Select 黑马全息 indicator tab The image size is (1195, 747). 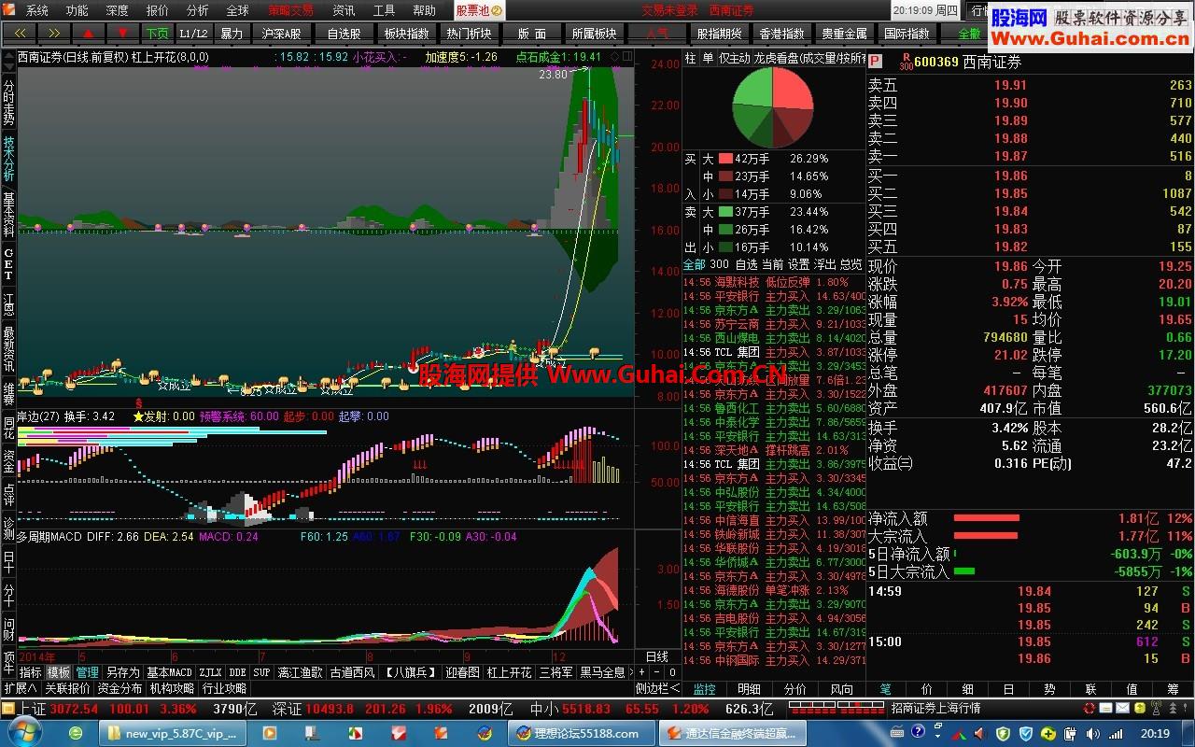[x=602, y=672]
